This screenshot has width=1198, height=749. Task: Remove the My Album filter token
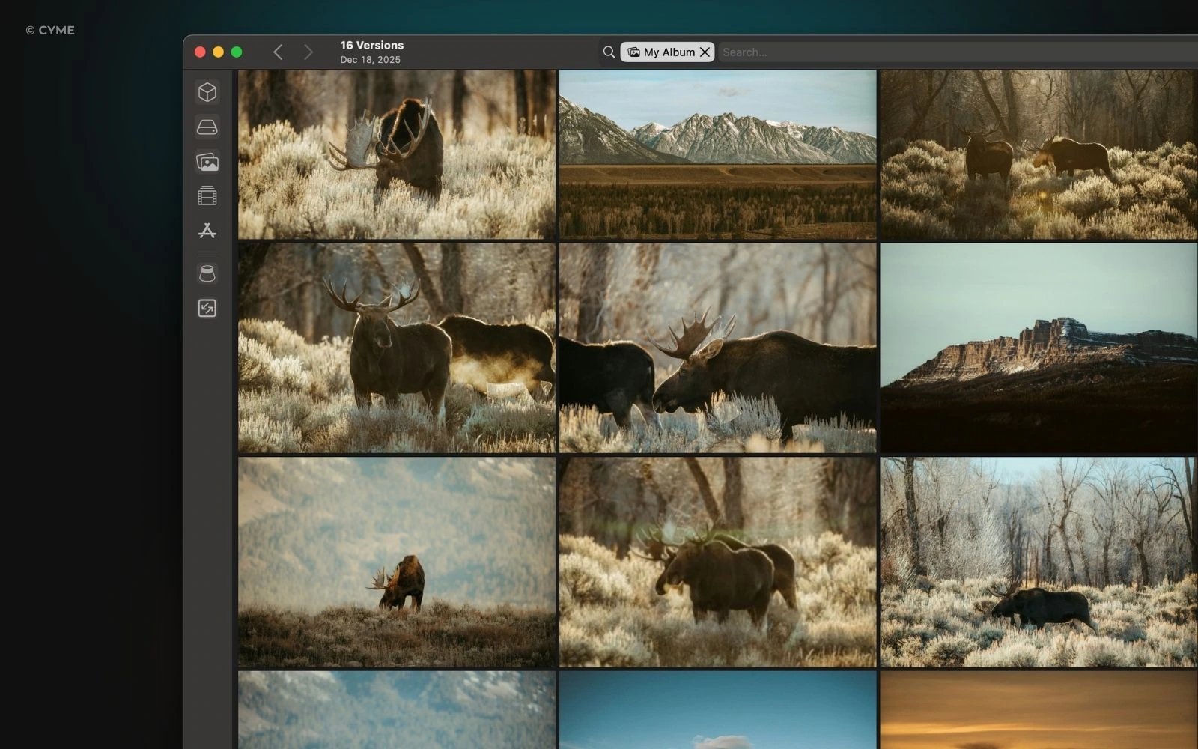click(x=705, y=52)
